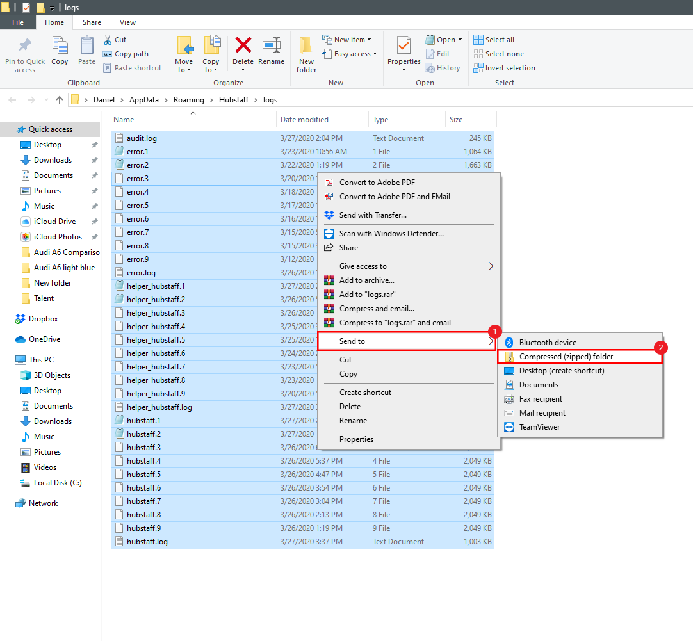Image resolution: width=693 pixels, height=641 pixels.
Task: Click the Bluetooth device icon
Action: tap(509, 343)
